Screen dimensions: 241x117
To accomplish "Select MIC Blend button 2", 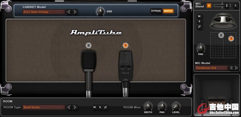I will 235,6.
